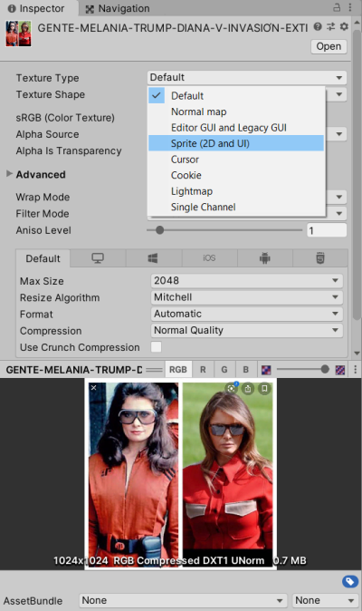
Task: Click the Aniso Level slider handle
Action: click(159, 230)
